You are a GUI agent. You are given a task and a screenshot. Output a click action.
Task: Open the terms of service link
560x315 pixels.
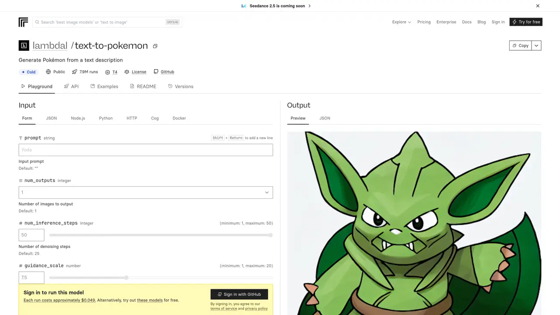224,308
